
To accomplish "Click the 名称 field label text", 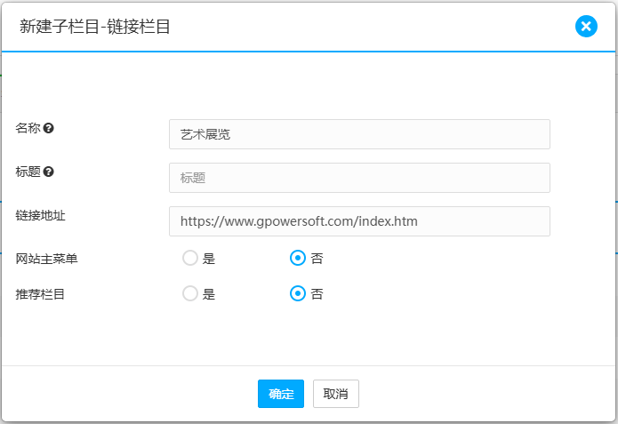I will (x=28, y=128).
